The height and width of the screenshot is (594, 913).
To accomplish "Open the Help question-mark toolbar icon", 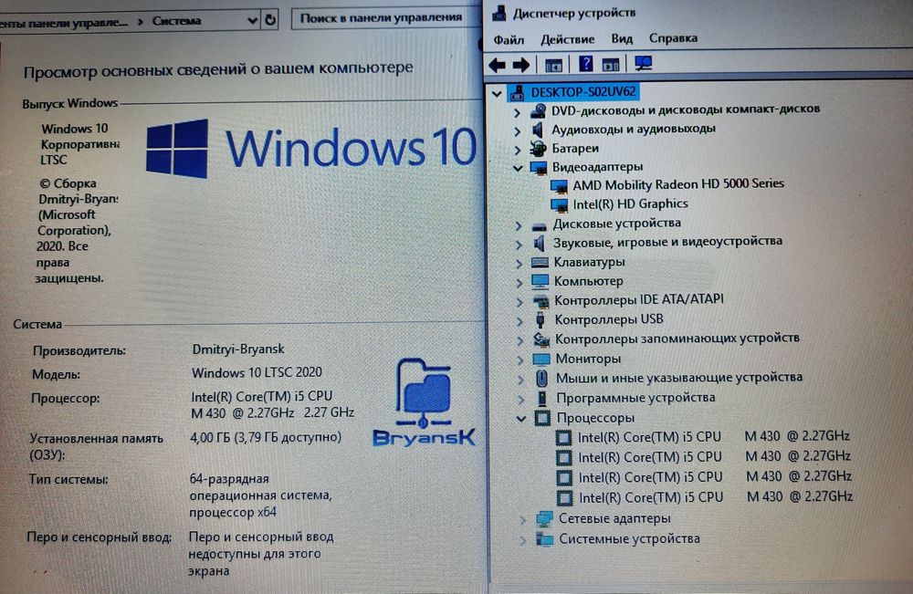I will pos(585,63).
